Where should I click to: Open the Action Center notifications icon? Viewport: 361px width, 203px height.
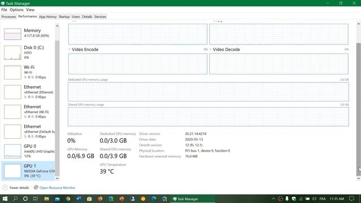pyautogui.click(x=351, y=198)
